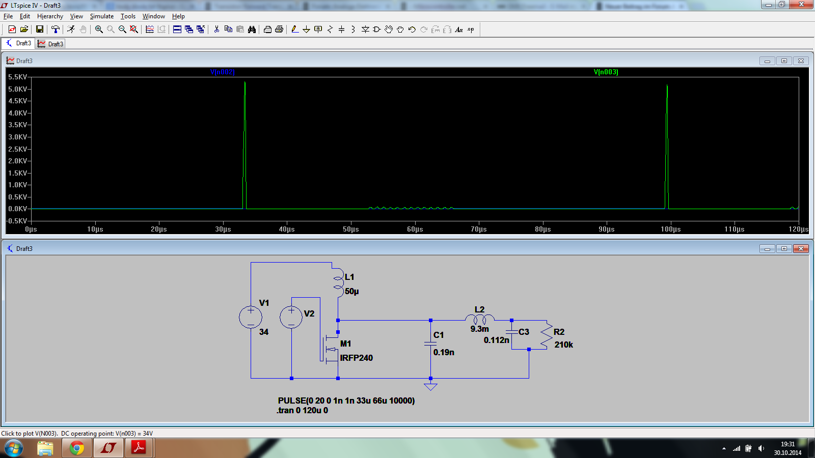
Task: Select the Inductor placement tool
Action: (354, 30)
